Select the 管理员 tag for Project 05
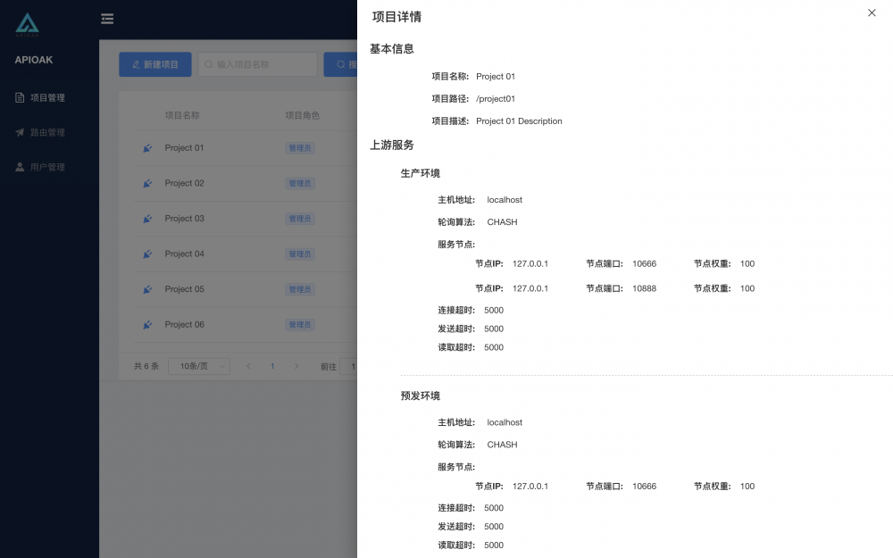 point(299,288)
